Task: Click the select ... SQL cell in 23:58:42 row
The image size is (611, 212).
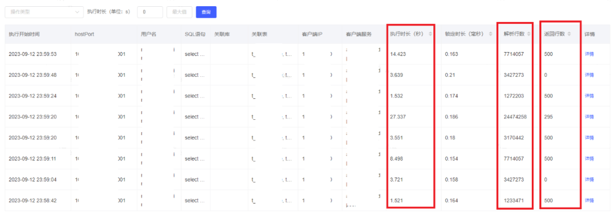Action: click(195, 200)
